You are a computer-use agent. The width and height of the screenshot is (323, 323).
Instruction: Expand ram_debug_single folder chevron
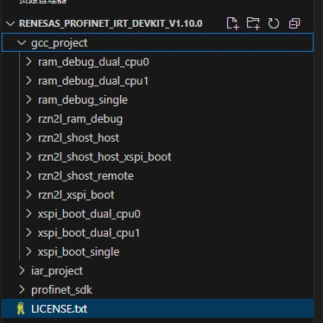(x=28, y=99)
